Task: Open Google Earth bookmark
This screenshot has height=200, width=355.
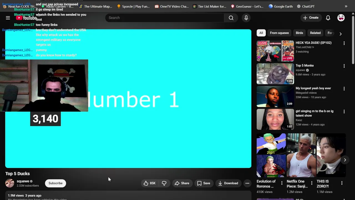Action: pyautogui.click(x=281, y=6)
